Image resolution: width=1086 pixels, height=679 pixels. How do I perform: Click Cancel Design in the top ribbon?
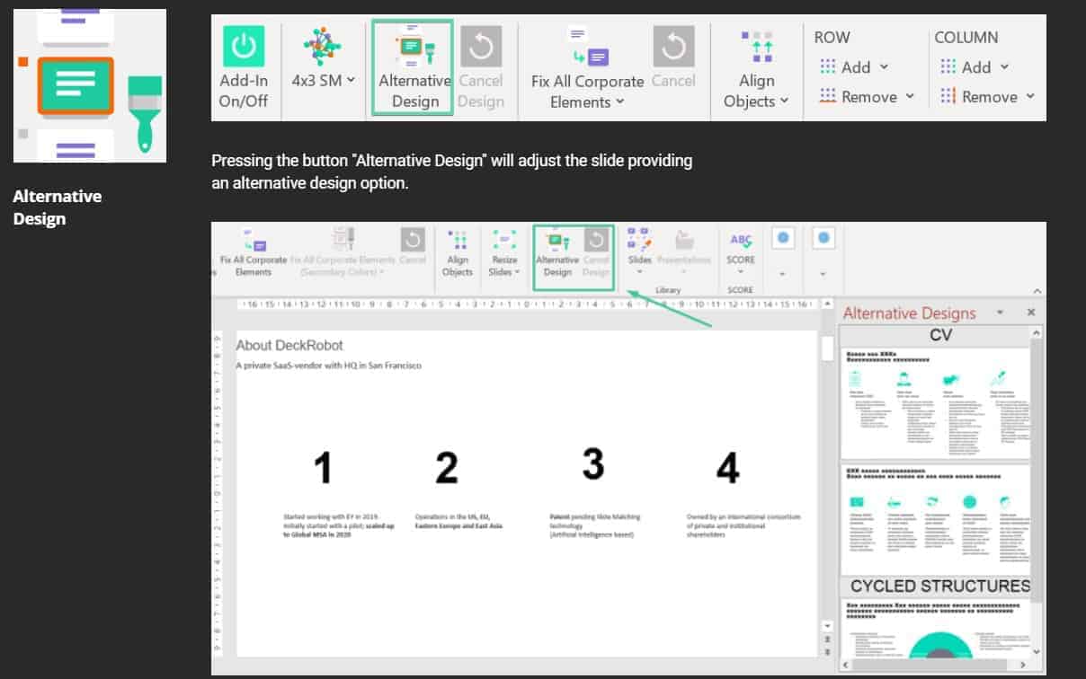(481, 67)
